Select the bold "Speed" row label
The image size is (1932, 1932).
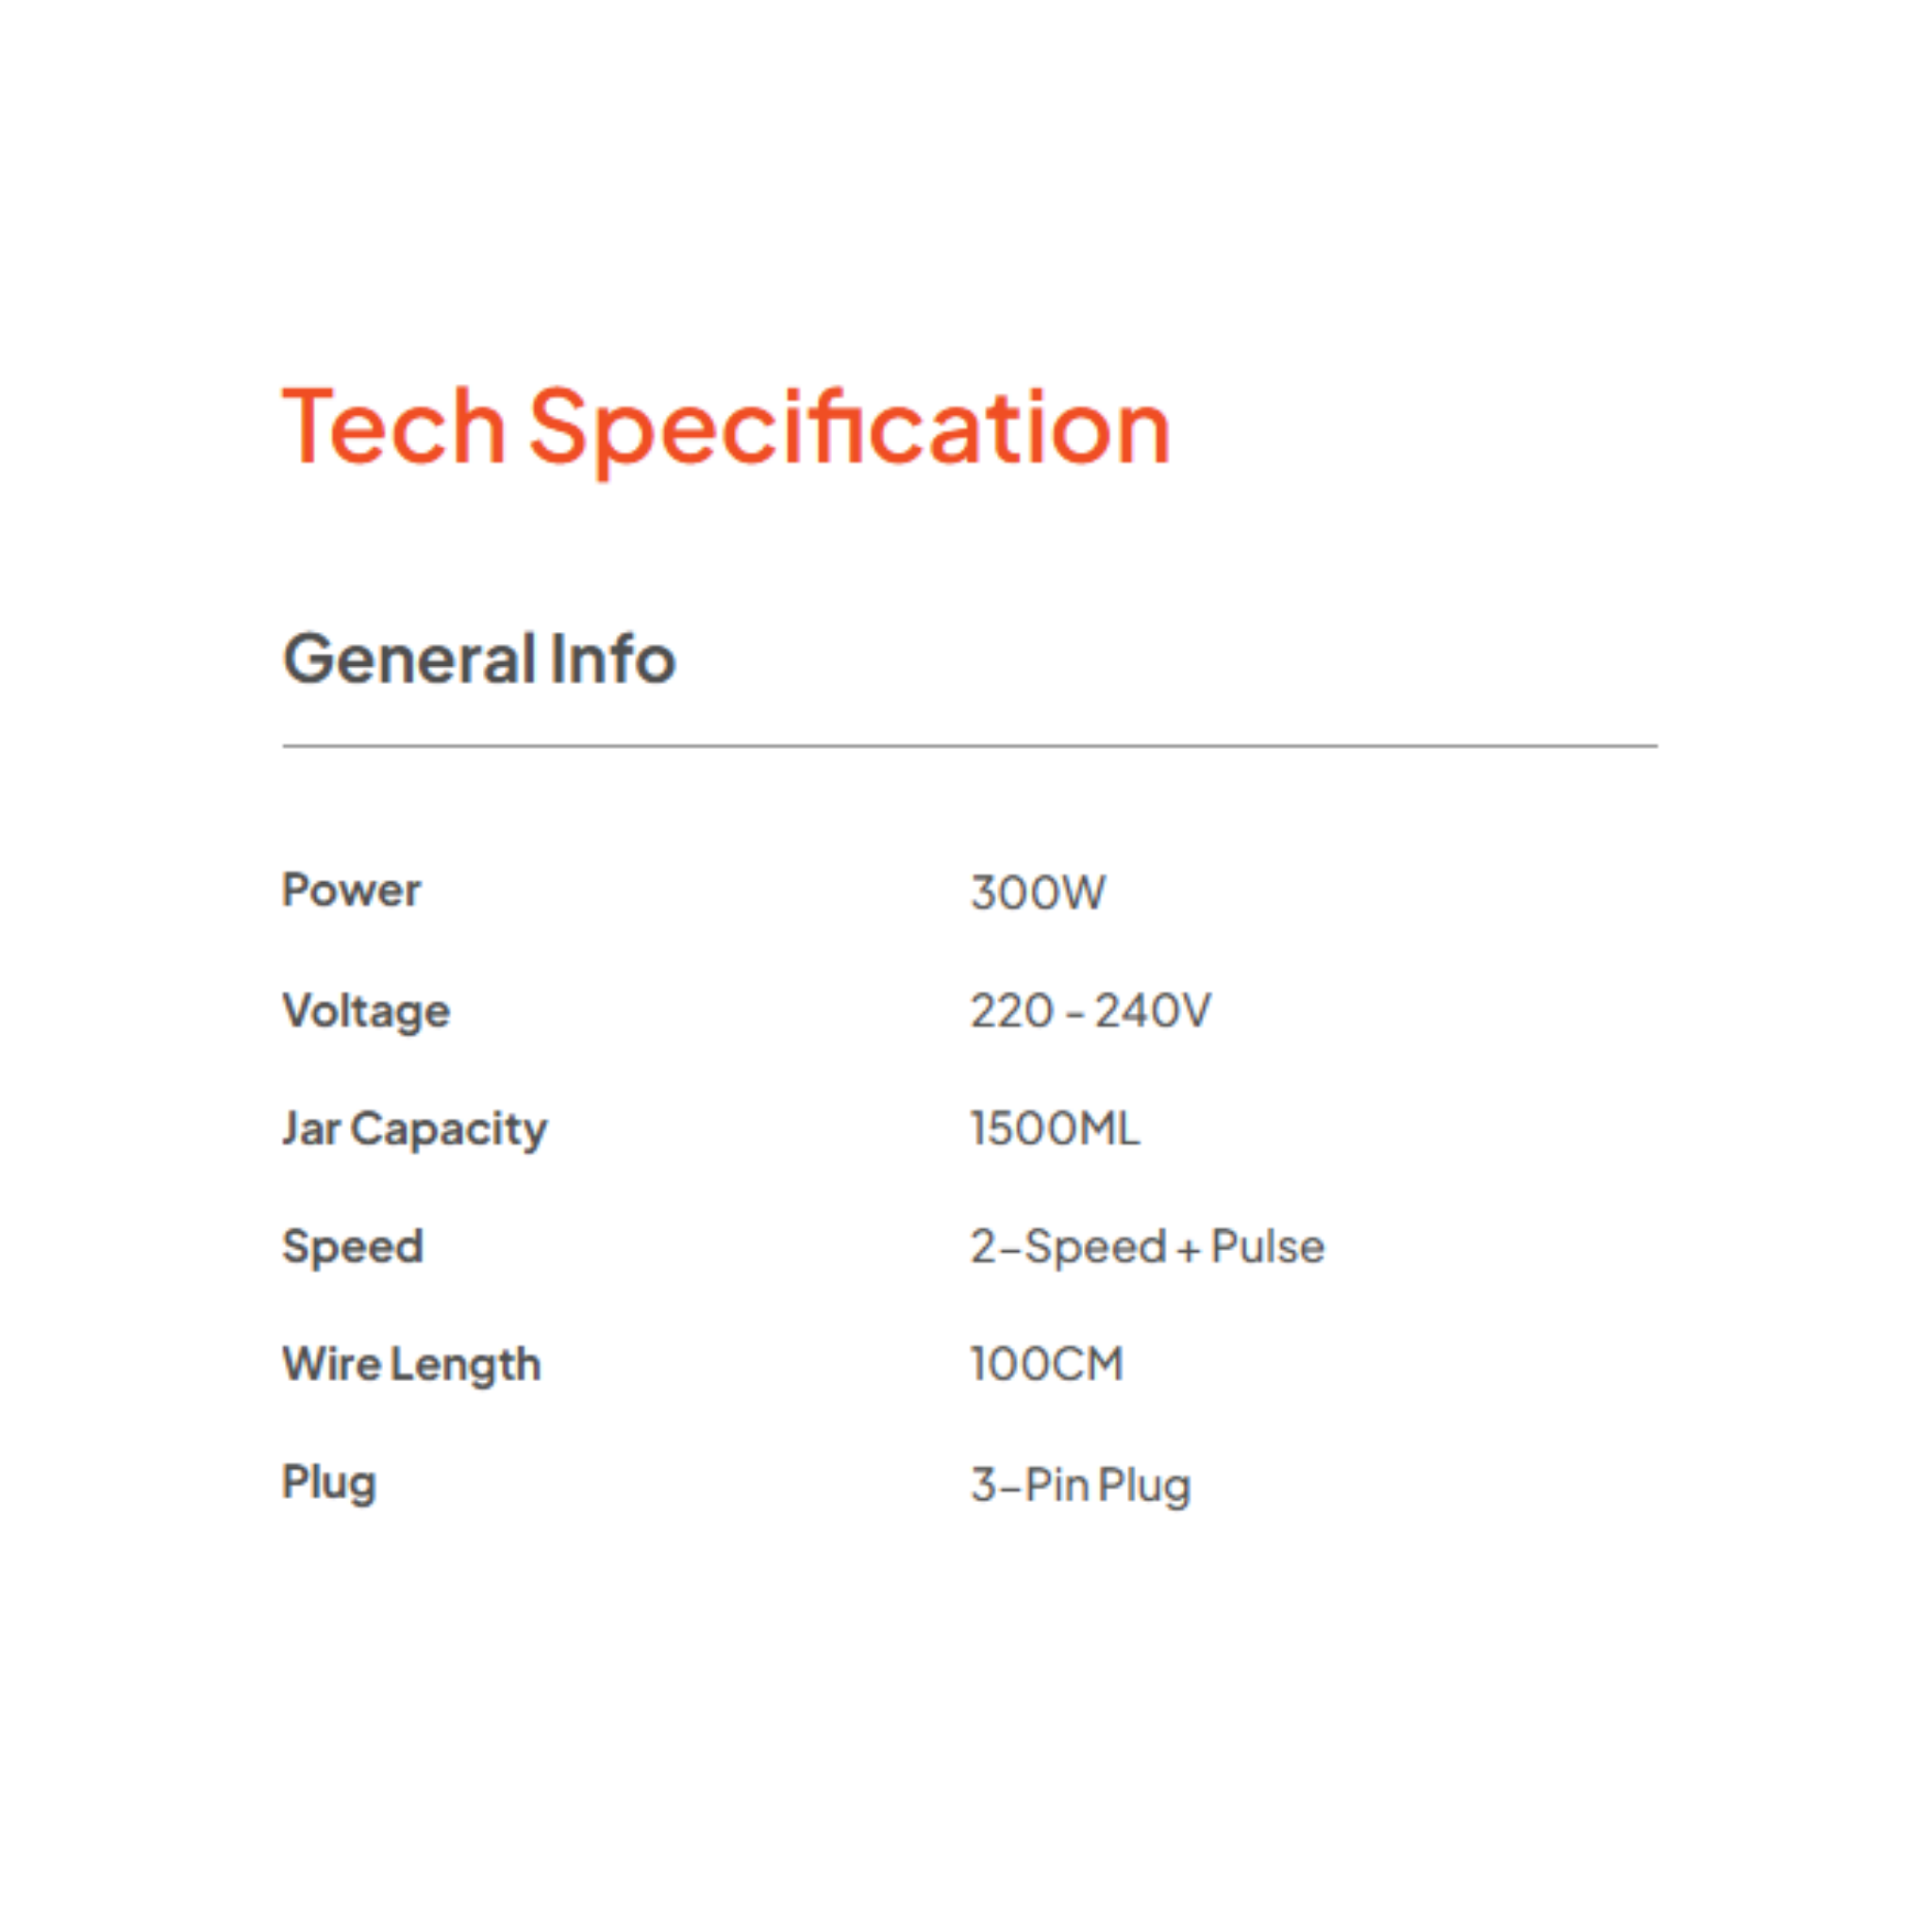353,1247
